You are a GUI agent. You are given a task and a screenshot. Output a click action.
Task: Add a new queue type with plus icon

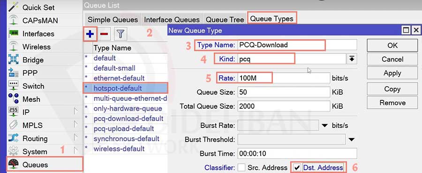[90, 34]
